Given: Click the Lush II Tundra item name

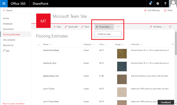Looking at the screenshot, I should coord(49,89).
